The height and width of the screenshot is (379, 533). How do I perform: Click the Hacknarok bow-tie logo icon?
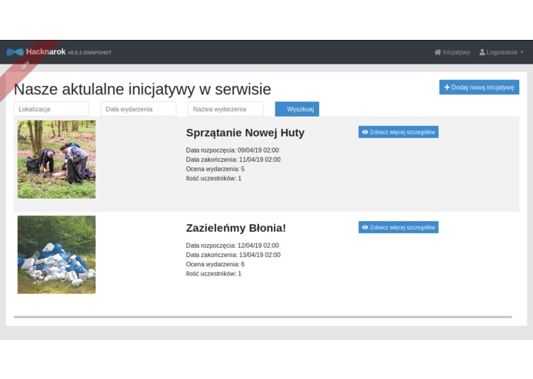[x=15, y=52]
